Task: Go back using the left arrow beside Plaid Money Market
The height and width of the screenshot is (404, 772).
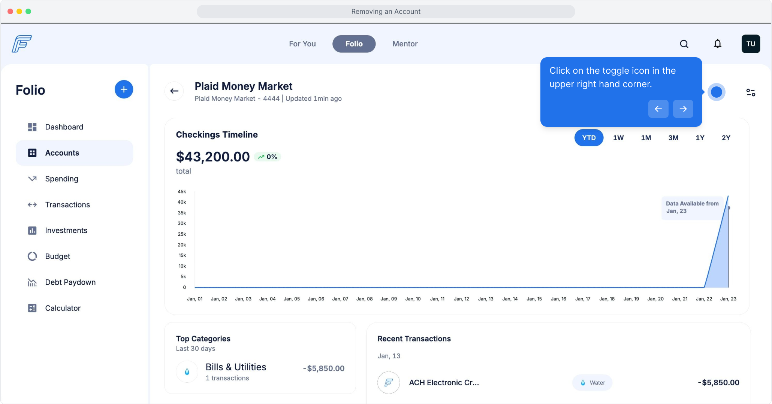Action: click(x=174, y=91)
